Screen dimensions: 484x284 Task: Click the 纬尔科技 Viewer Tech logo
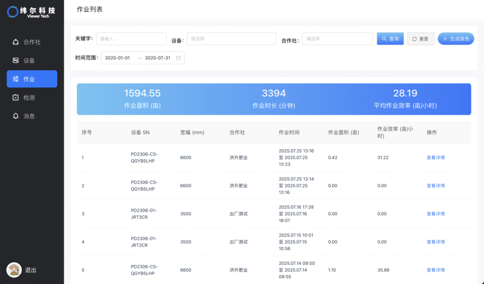(x=32, y=12)
